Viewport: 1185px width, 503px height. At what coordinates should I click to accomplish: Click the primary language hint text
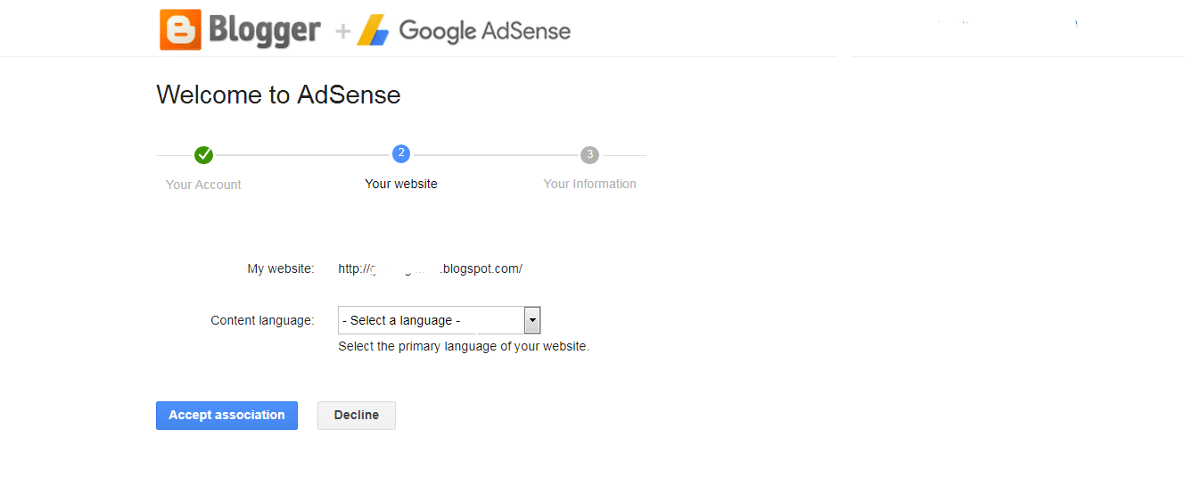click(x=464, y=346)
